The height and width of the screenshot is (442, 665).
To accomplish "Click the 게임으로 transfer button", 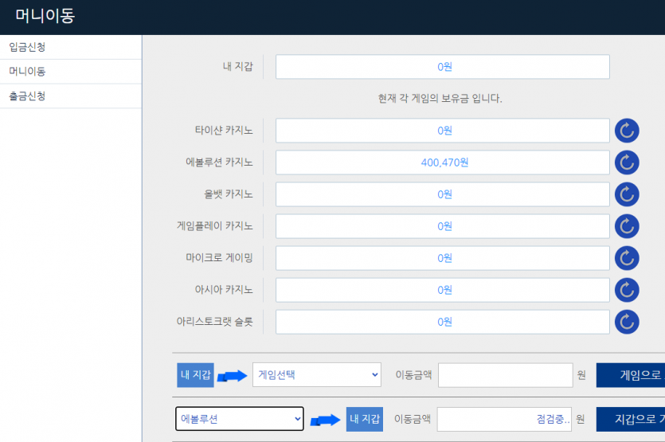I will point(631,375).
